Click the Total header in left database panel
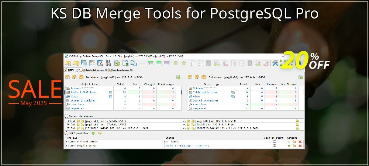The height and width of the screenshot is (166, 369). tap(121, 84)
